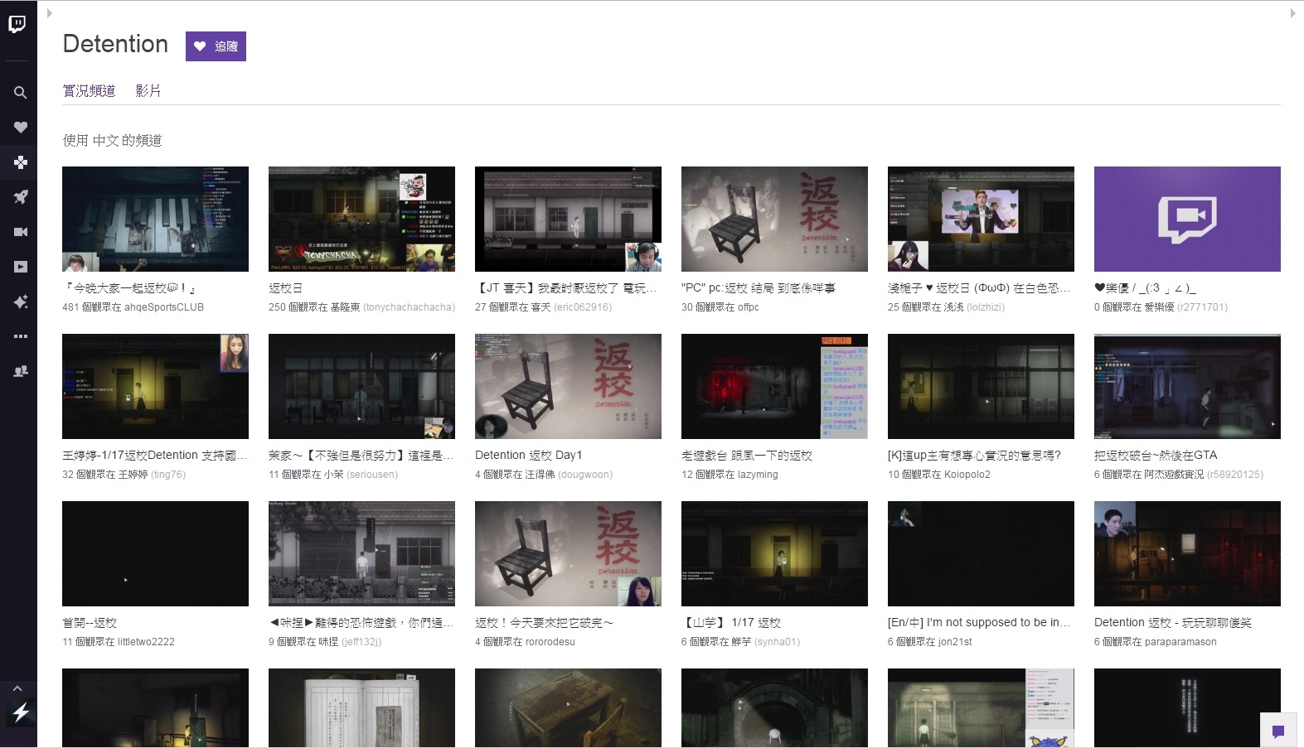This screenshot has height=748, width=1304.
Task: Open the paraparamason stream thumbnail
Action: [x=1187, y=553]
